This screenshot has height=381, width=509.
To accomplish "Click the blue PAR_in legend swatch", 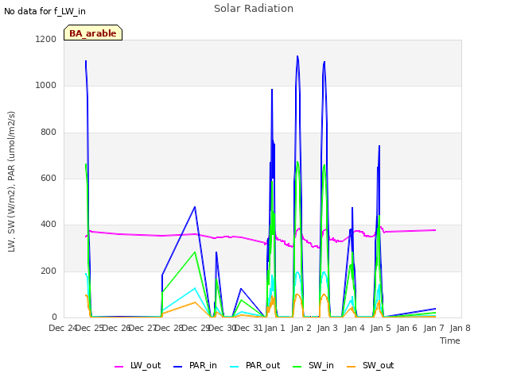I will coord(177,367).
